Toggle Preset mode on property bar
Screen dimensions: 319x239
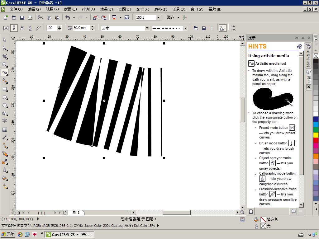(6, 28)
